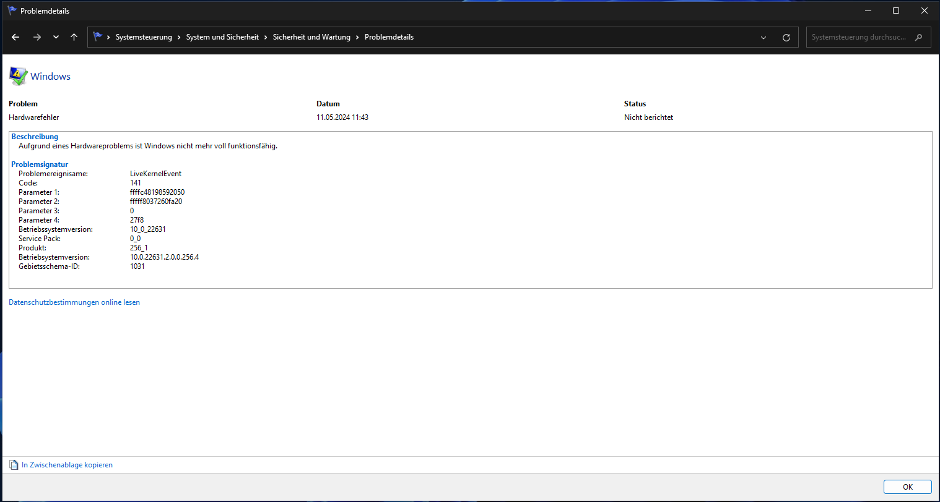Refresh the page with the reload icon

tap(786, 37)
